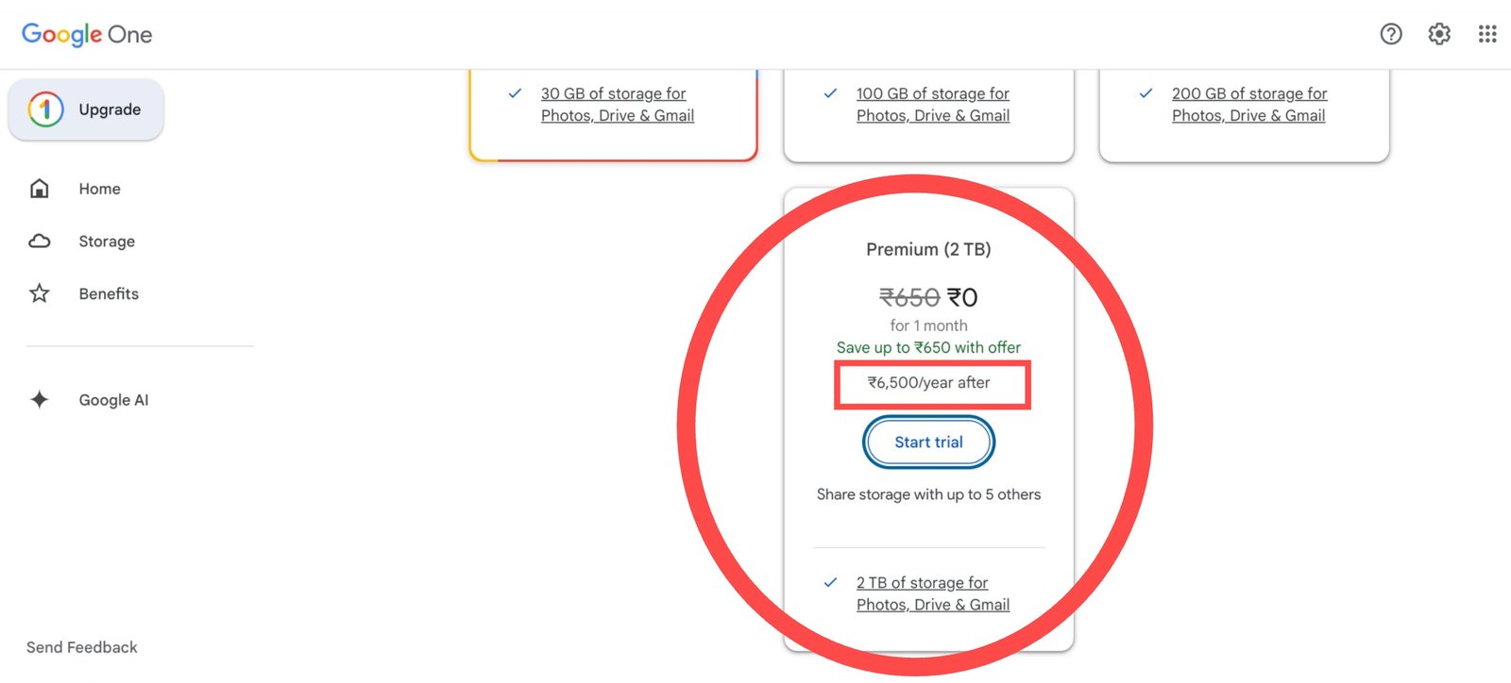Viewport: 1511px width, 683px height.
Task: Select Home in the sidebar
Action: coord(99,189)
